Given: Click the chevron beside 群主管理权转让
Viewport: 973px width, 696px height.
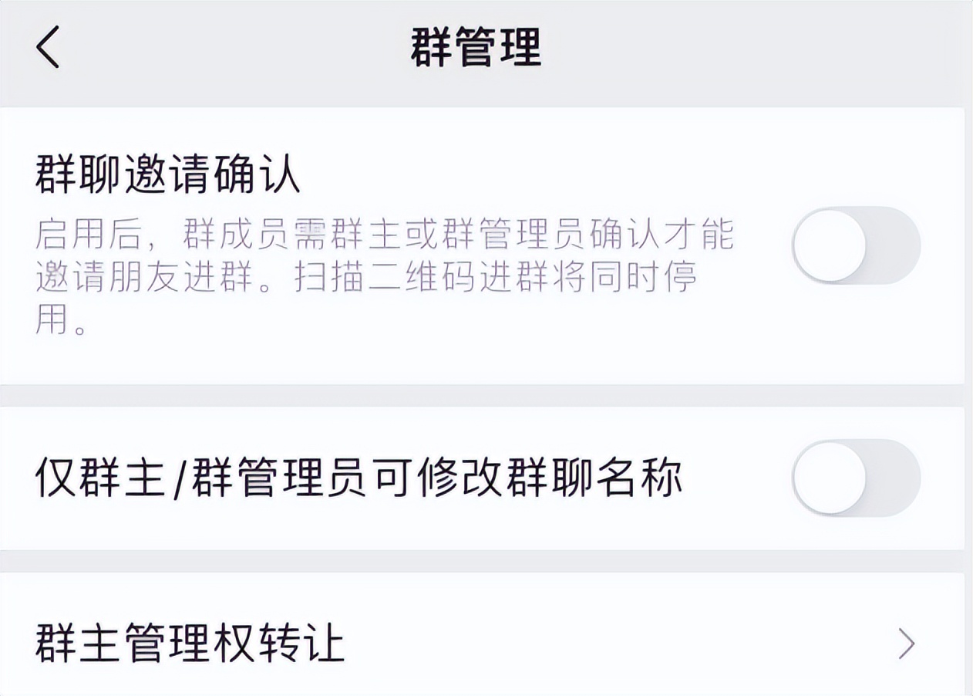Looking at the screenshot, I should (907, 644).
